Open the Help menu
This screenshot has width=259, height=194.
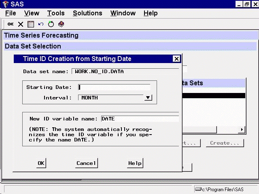click(x=151, y=13)
